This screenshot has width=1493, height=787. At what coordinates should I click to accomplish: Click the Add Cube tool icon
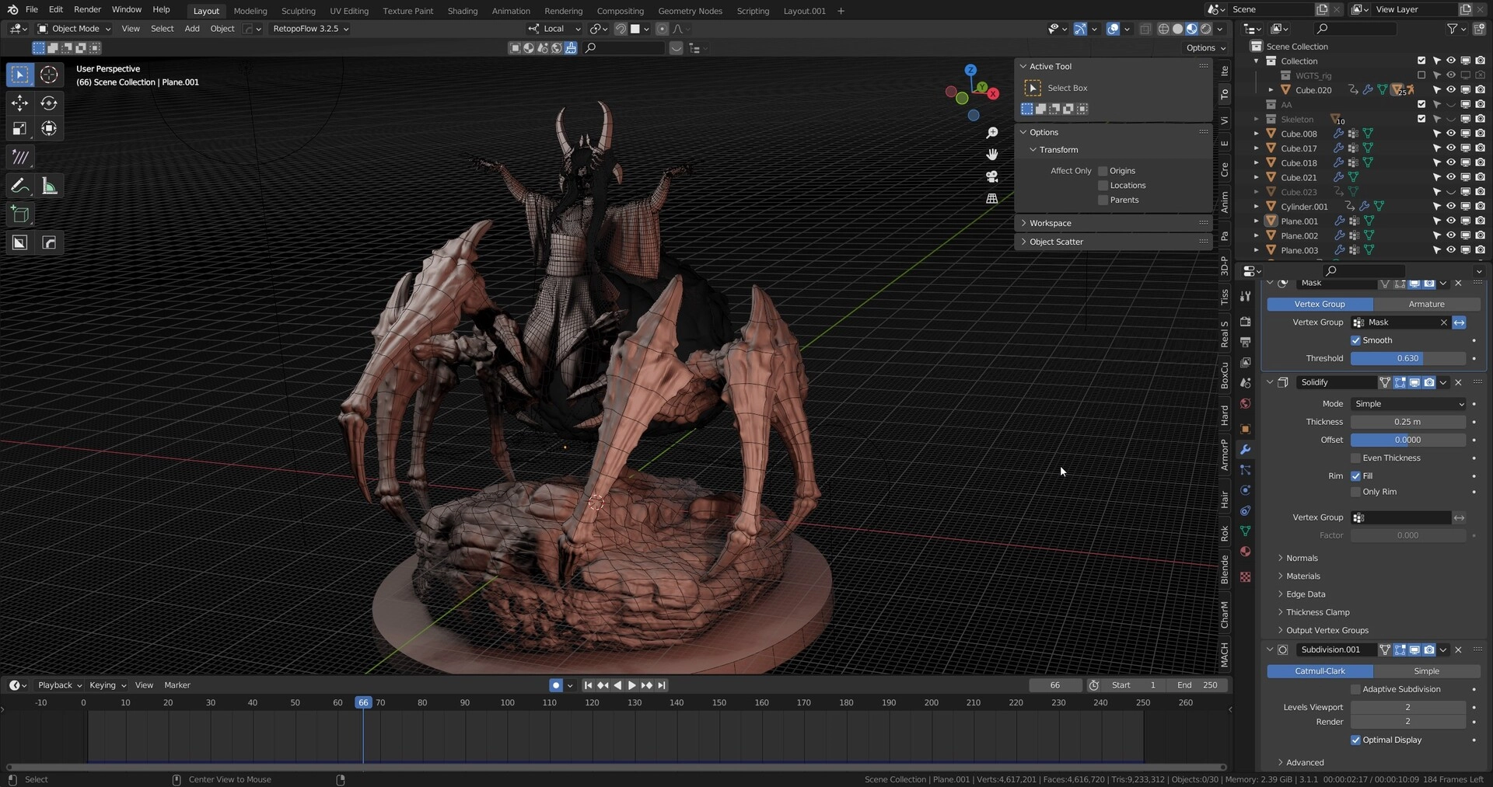[x=19, y=214]
